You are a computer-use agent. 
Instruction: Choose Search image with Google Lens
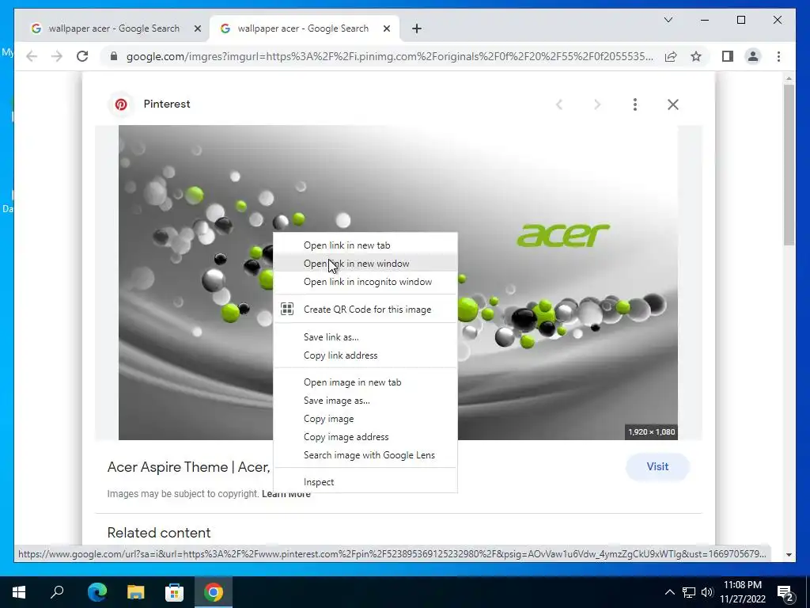tap(365, 455)
